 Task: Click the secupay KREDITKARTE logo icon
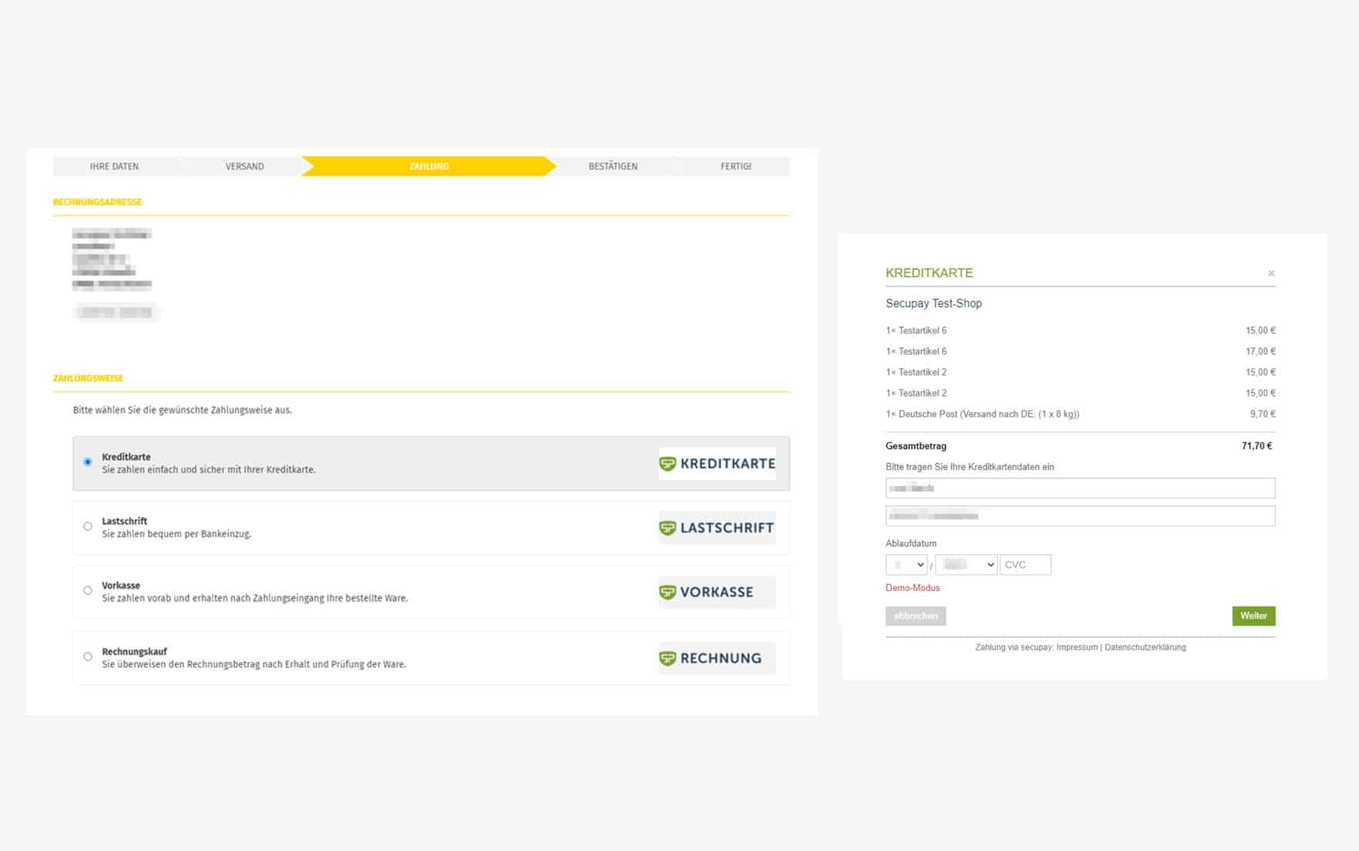[x=716, y=463]
